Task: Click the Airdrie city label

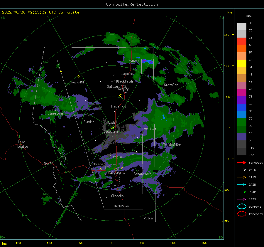Action: [116, 157]
